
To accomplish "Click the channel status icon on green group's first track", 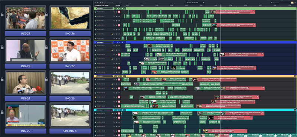I will (x=95, y=12).
